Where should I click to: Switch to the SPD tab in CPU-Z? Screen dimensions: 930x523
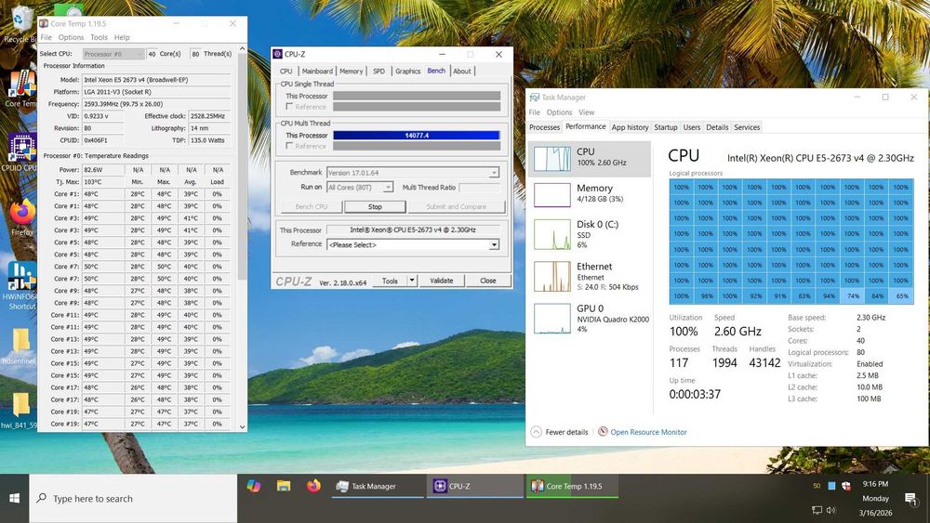click(x=379, y=72)
